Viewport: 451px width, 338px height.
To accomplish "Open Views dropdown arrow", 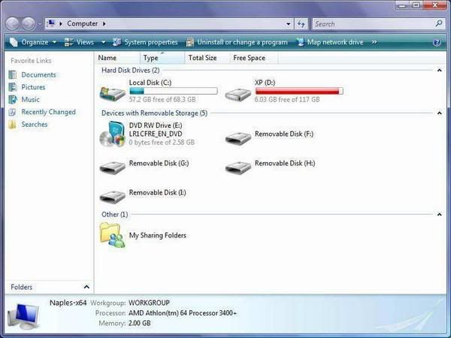I will pos(103,43).
